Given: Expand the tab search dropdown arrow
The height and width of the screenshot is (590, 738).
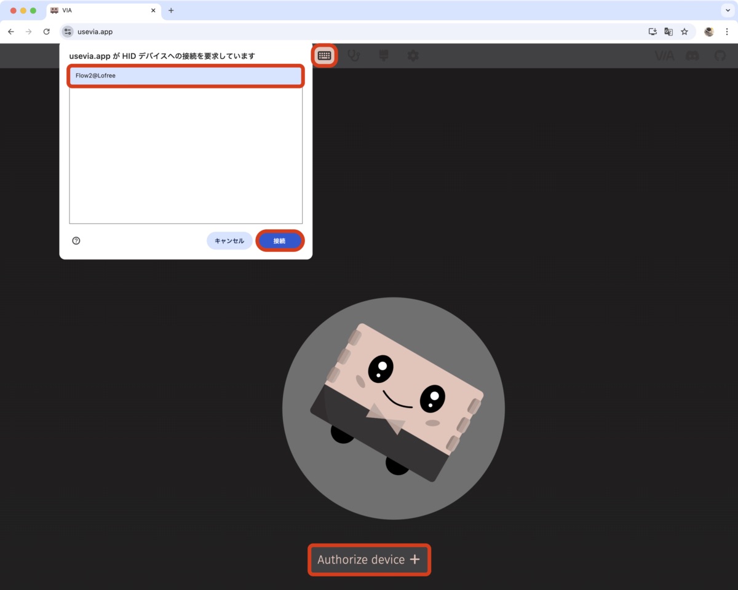Looking at the screenshot, I should pyautogui.click(x=727, y=10).
